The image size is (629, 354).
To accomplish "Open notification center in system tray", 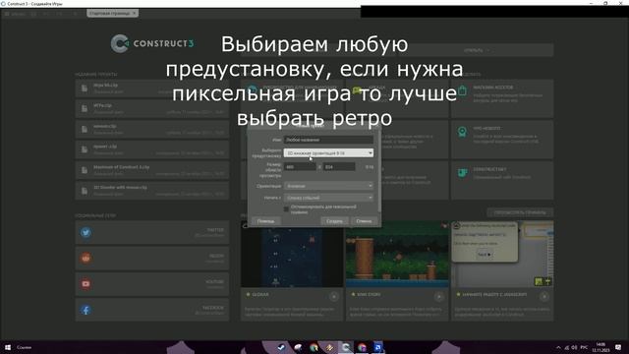I will pyautogui.click(x=618, y=347).
